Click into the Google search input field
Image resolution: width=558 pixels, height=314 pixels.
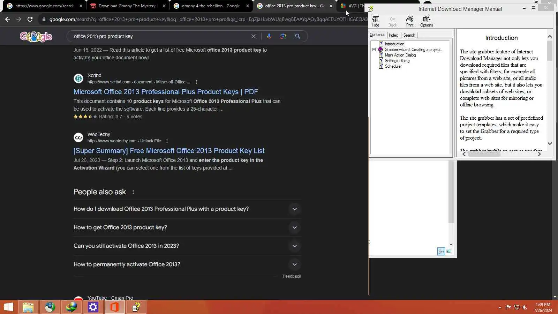click(x=160, y=36)
